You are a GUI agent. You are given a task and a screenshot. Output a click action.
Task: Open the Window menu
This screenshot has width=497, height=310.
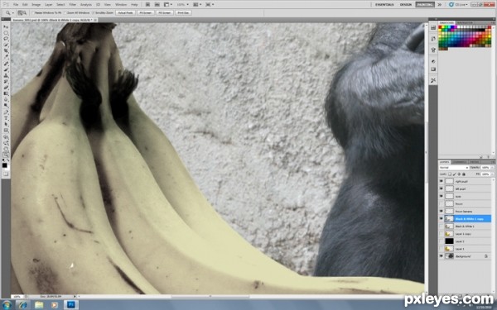[121, 5]
